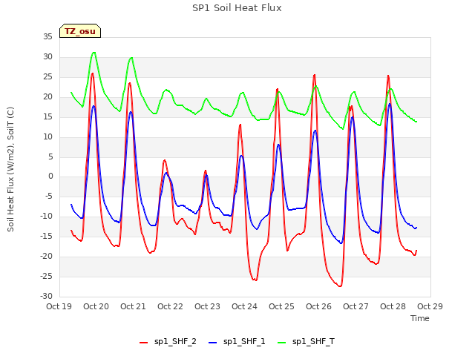475x356 pixels.
Task: Select the sp1_SHF_2 legend entry
Action: click(168, 341)
